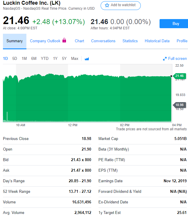This screenshot has width=188, height=216.
Task: Click the Open value 21.90
Action: (x=87, y=149)
